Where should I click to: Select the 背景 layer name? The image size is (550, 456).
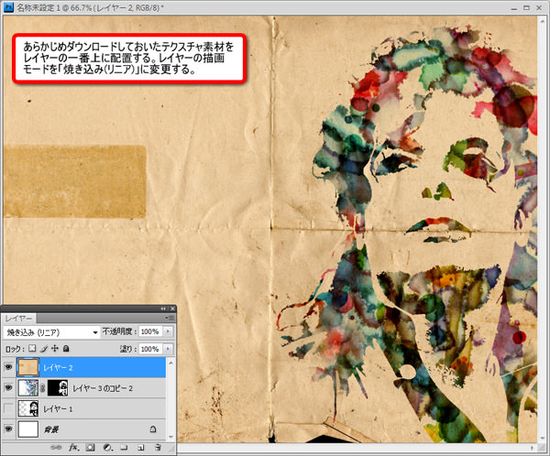pos(51,429)
